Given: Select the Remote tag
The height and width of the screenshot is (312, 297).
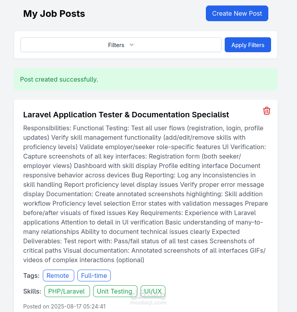Looking at the screenshot, I should click(x=58, y=276).
